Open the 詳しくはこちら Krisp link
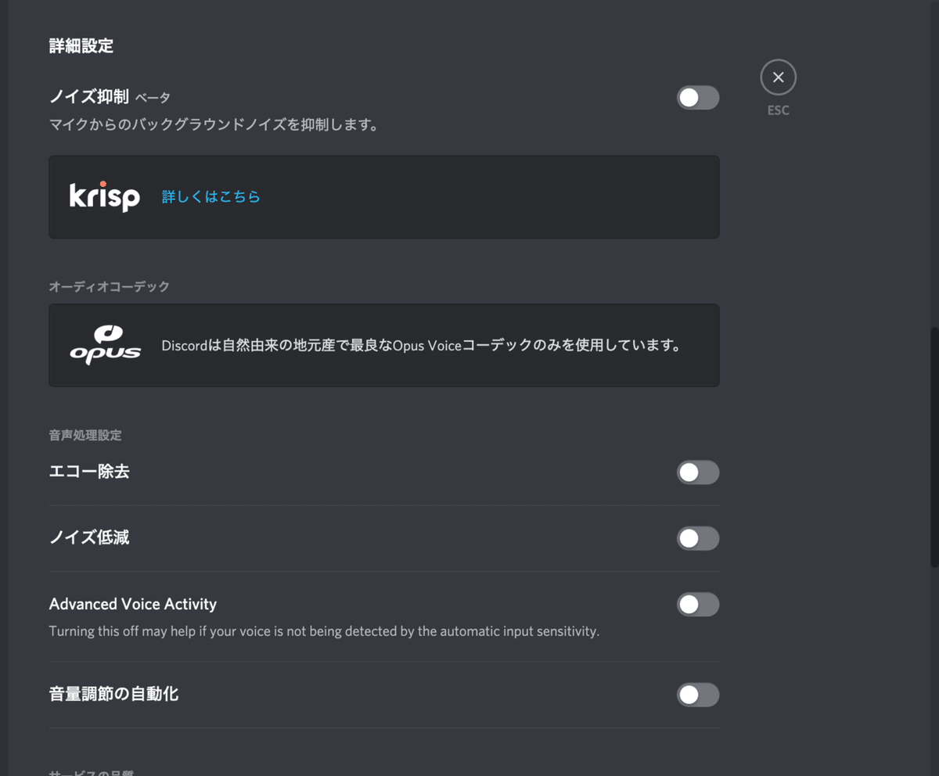This screenshot has height=776, width=939. pos(210,196)
